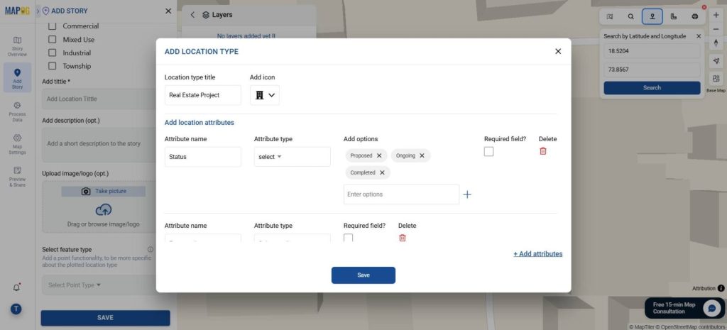The image size is (727, 330).
Task: Open Free 15-min Map Consultation
Action: tap(684, 308)
